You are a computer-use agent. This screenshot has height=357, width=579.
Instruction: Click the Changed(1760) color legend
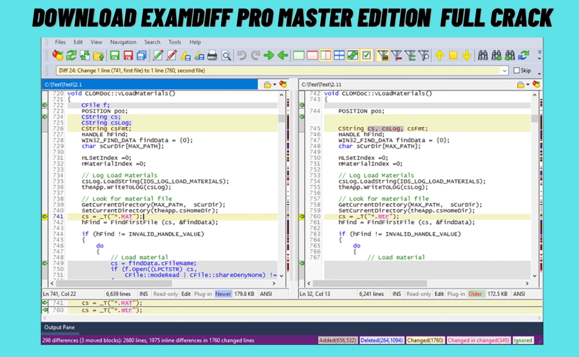[x=425, y=340]
